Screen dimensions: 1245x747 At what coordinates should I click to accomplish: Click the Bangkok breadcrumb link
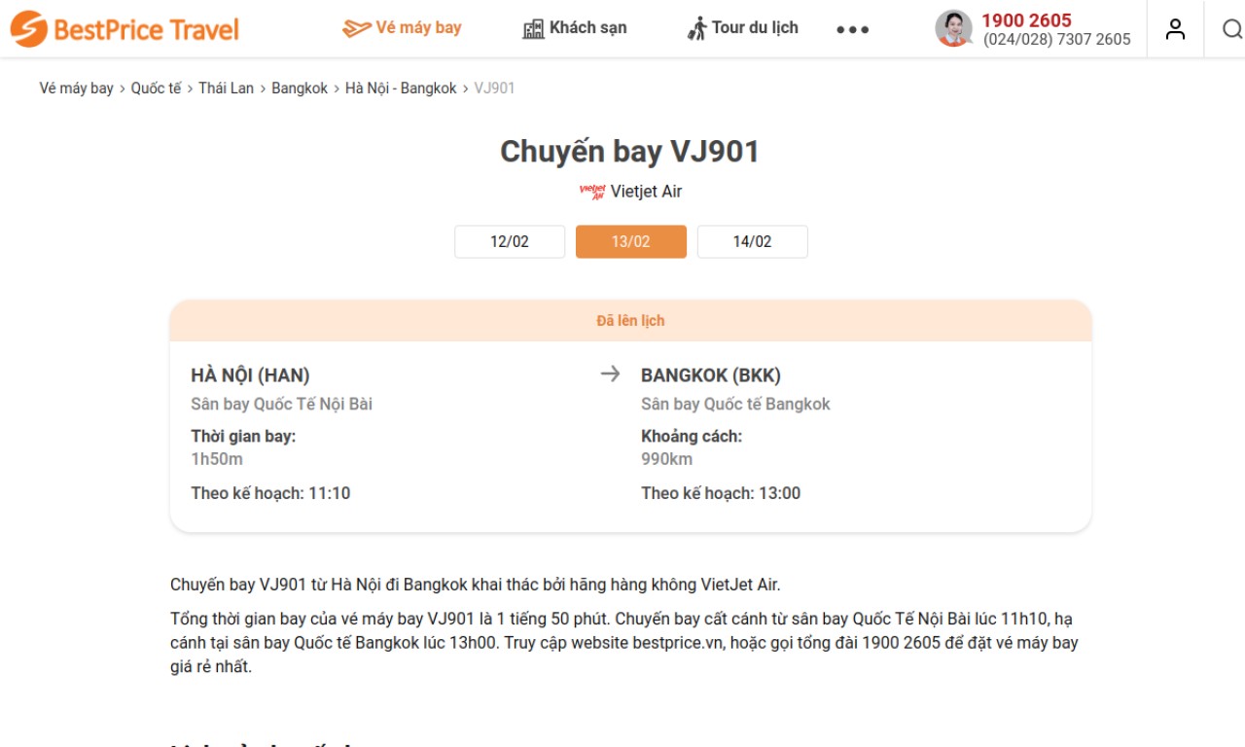300,88
